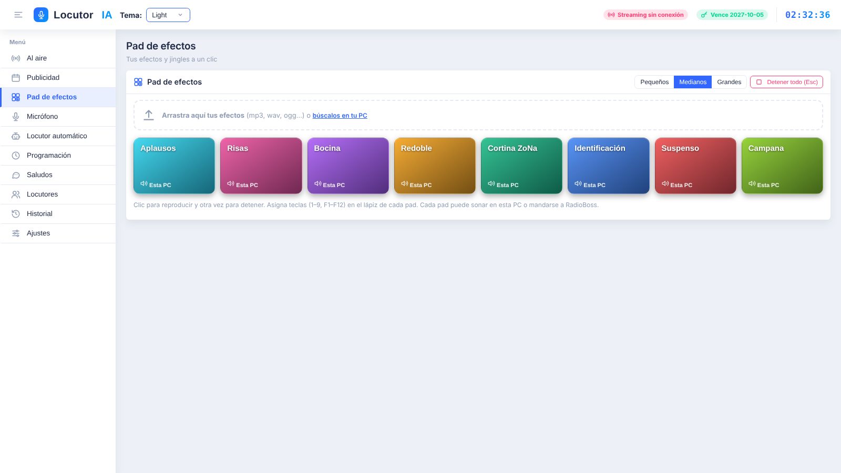The height and width of the screenshot is (473, 841).
Task: Play the Campana effect pad
Action: pos(782,166)
